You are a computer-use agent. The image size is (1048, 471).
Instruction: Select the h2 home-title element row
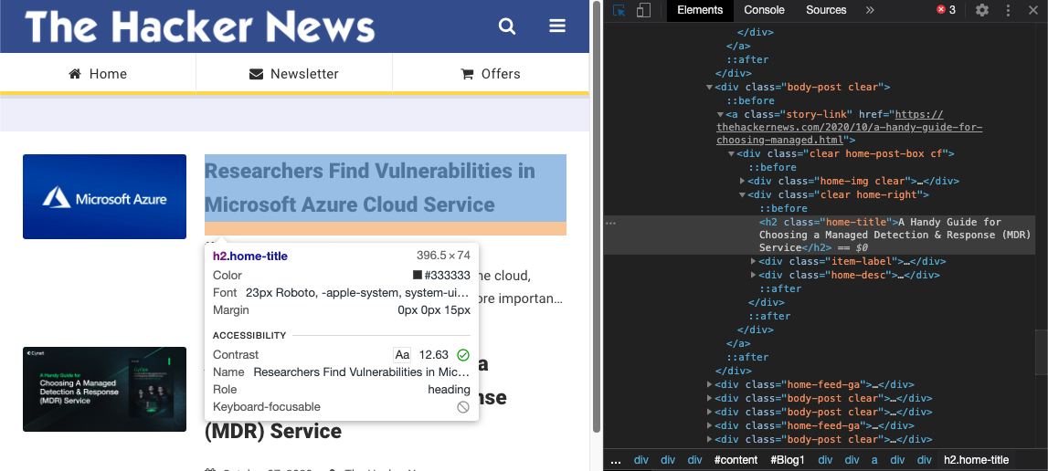pos(820,235)
